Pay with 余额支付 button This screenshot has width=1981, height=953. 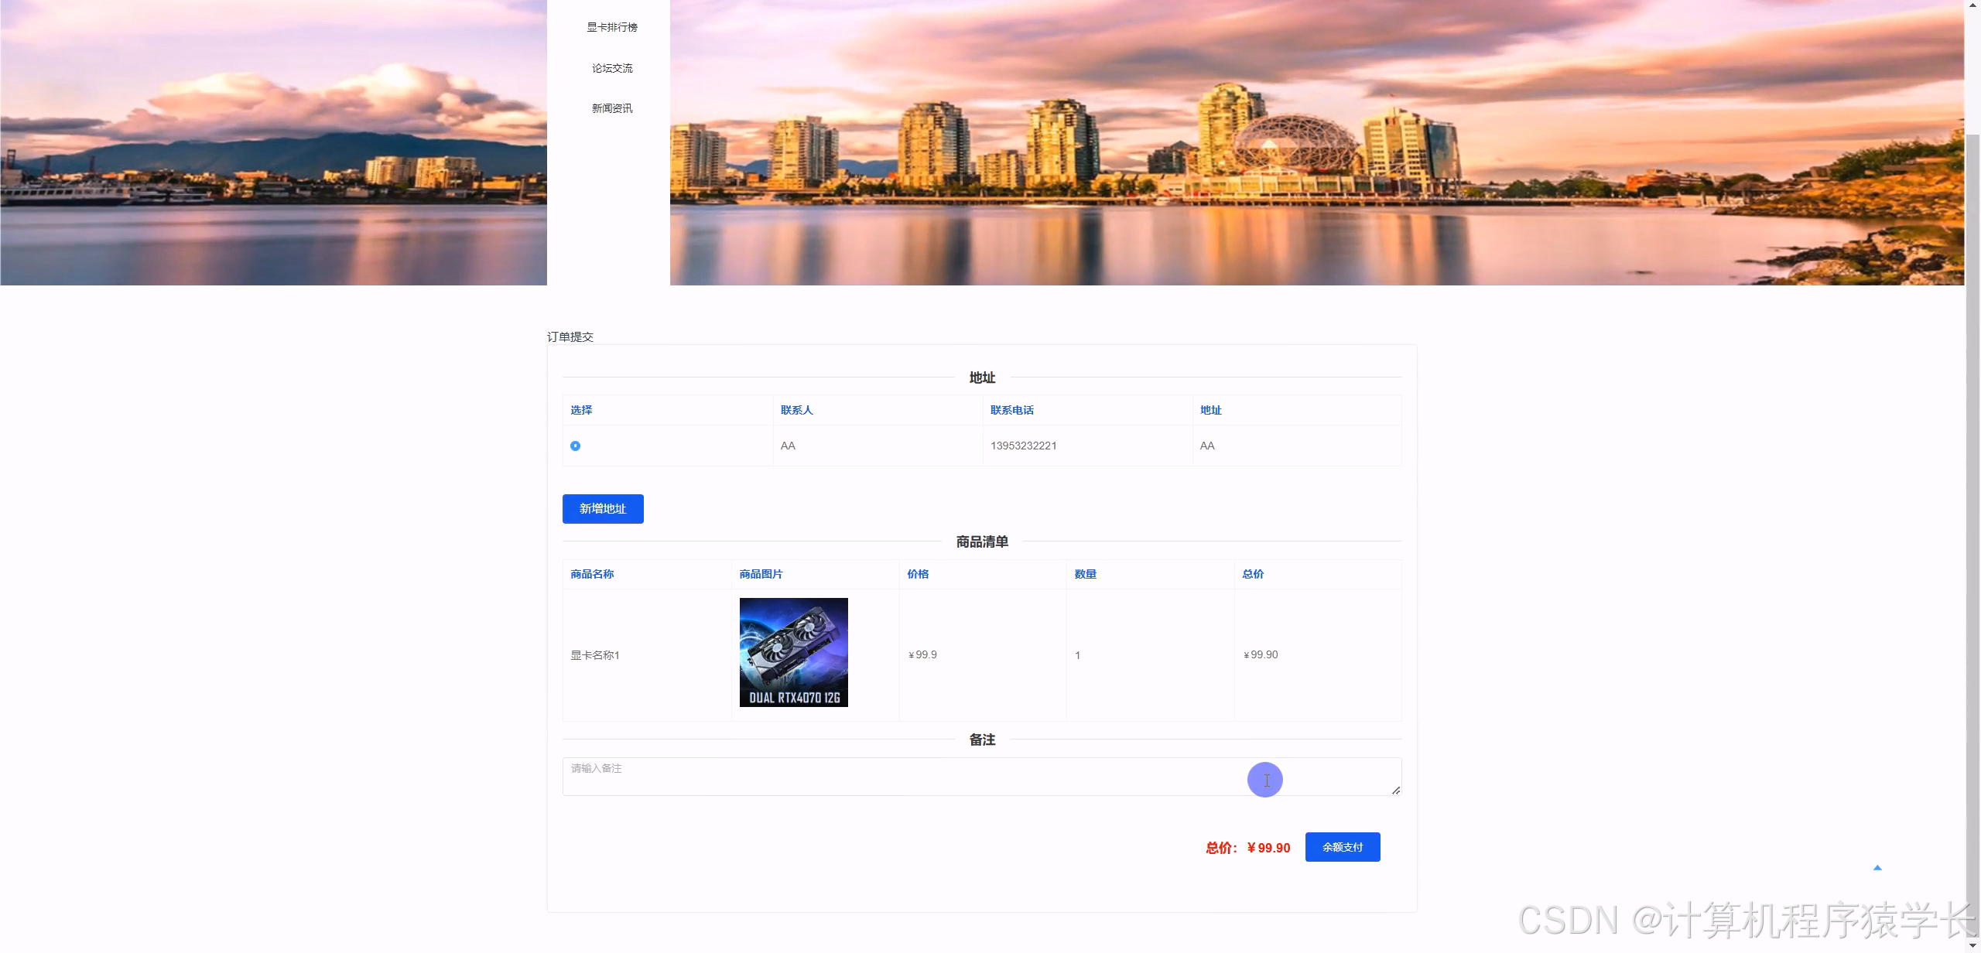pos(1342,847)
